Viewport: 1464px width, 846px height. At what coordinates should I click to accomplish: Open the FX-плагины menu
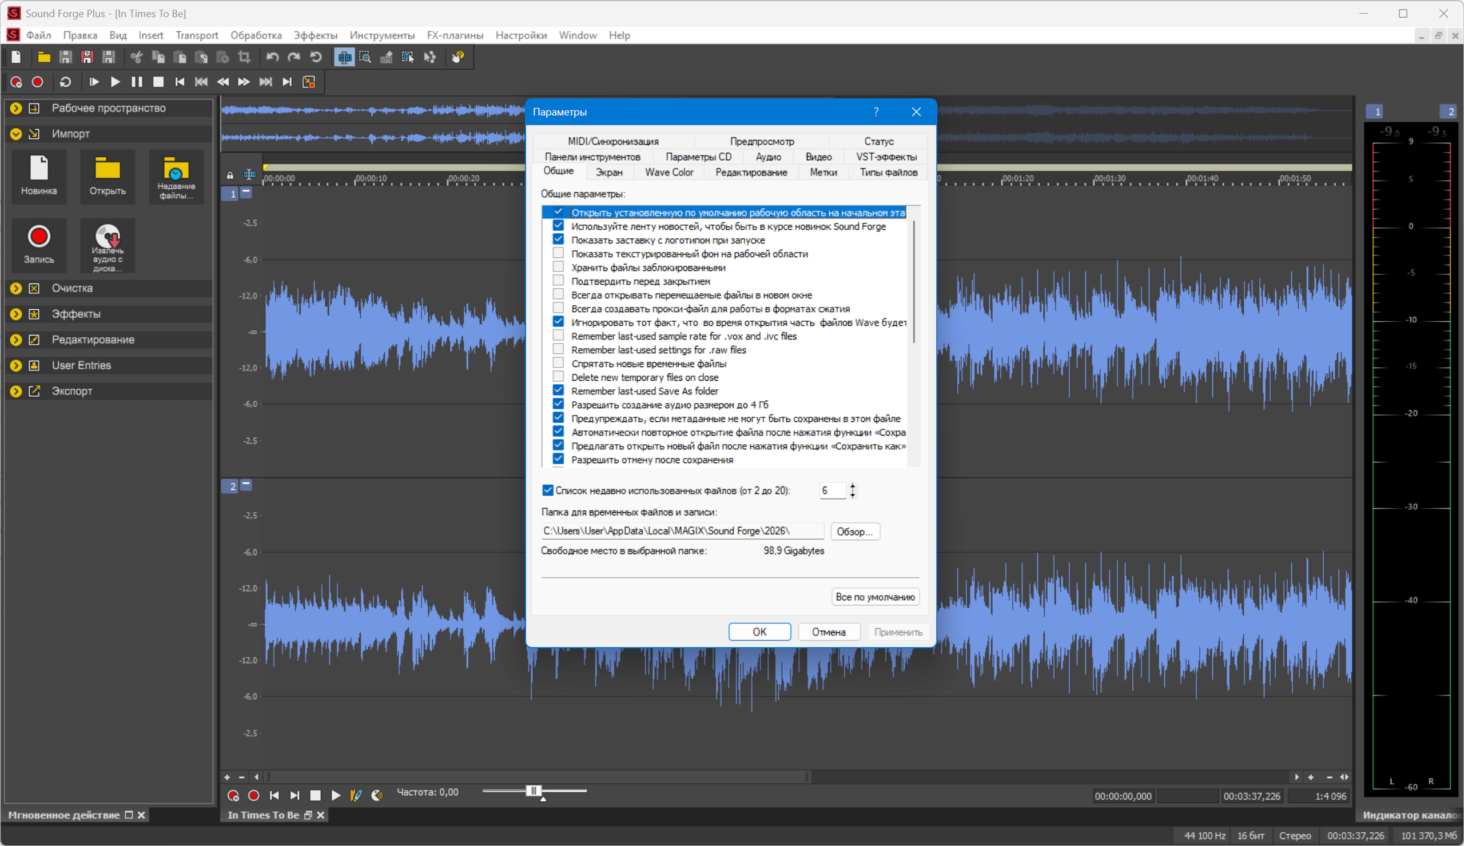pos(455,35)
